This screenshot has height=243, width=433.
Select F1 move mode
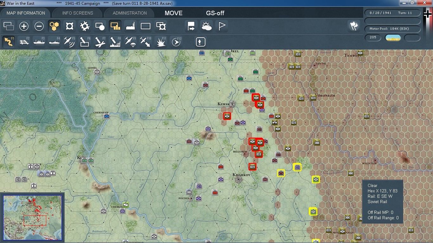(x=9, y=42)
